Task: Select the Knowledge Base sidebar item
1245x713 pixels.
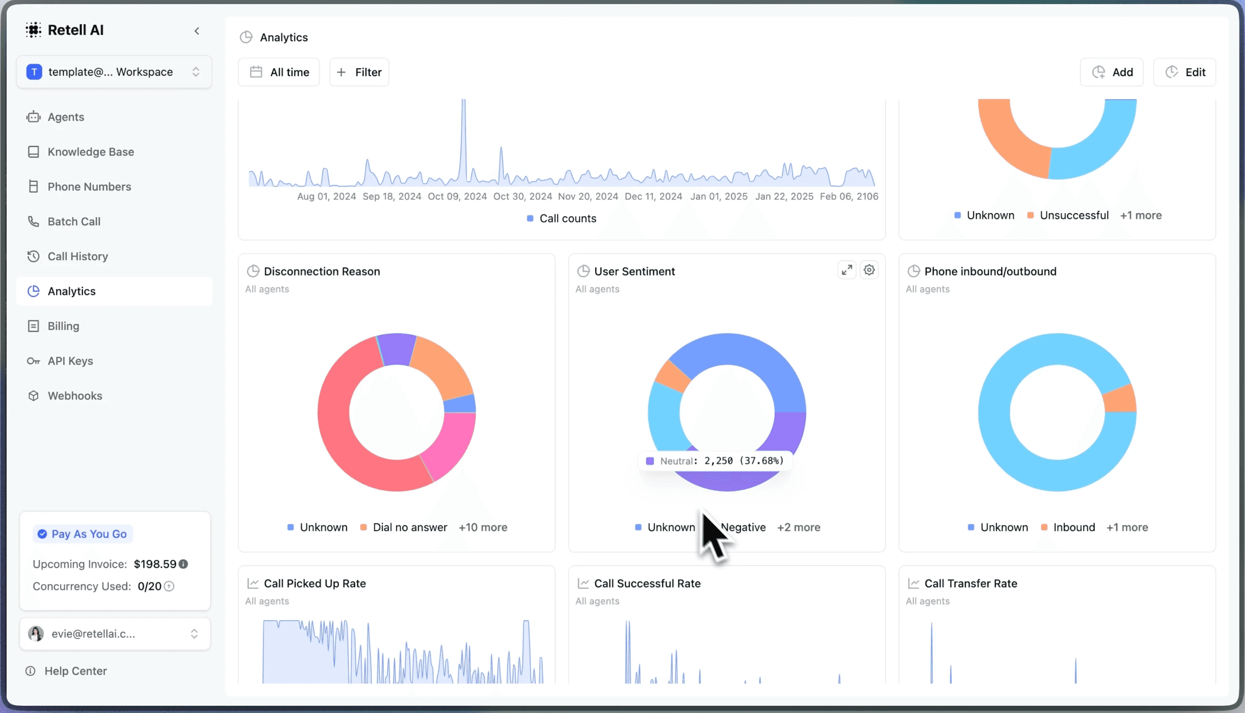Action: pos(90,152)
